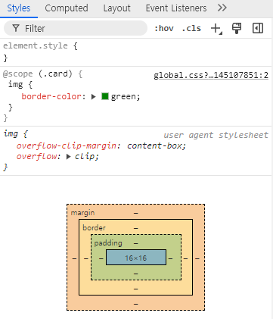Click the padding-bottom dash value
The image size is (273, 319).
tap(136, 274)
